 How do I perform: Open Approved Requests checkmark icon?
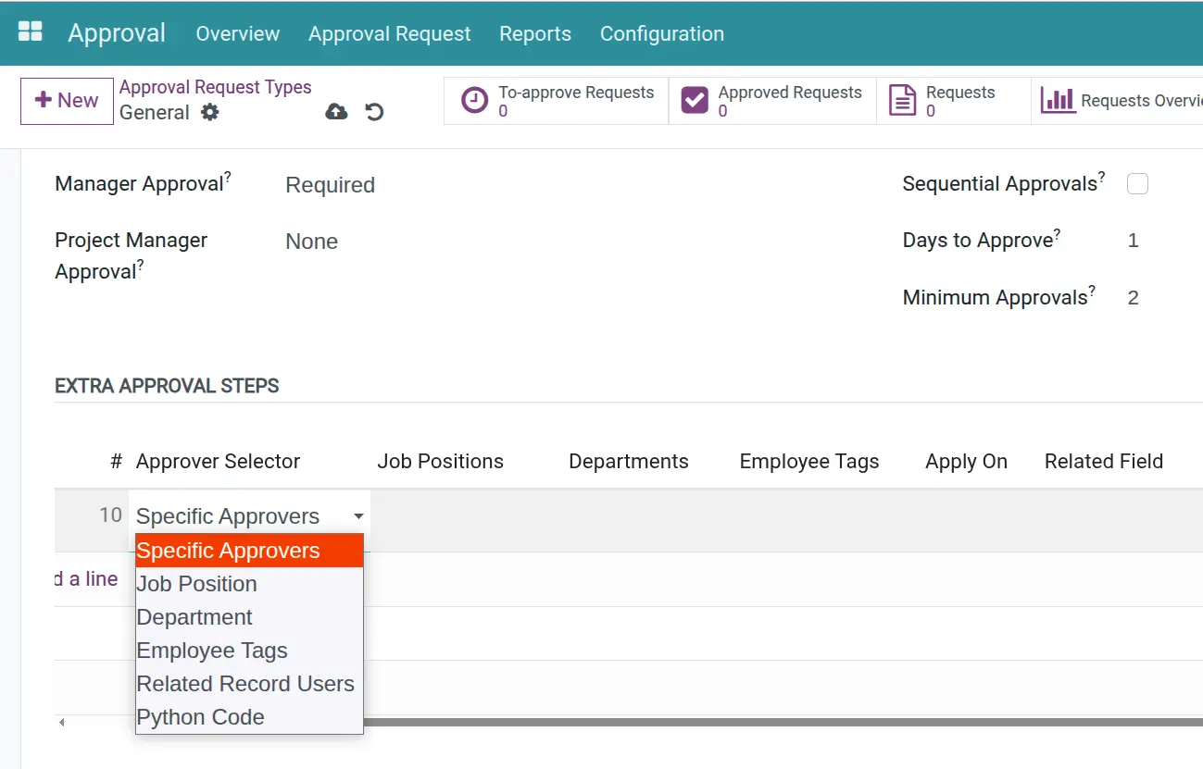coord(695,101)
